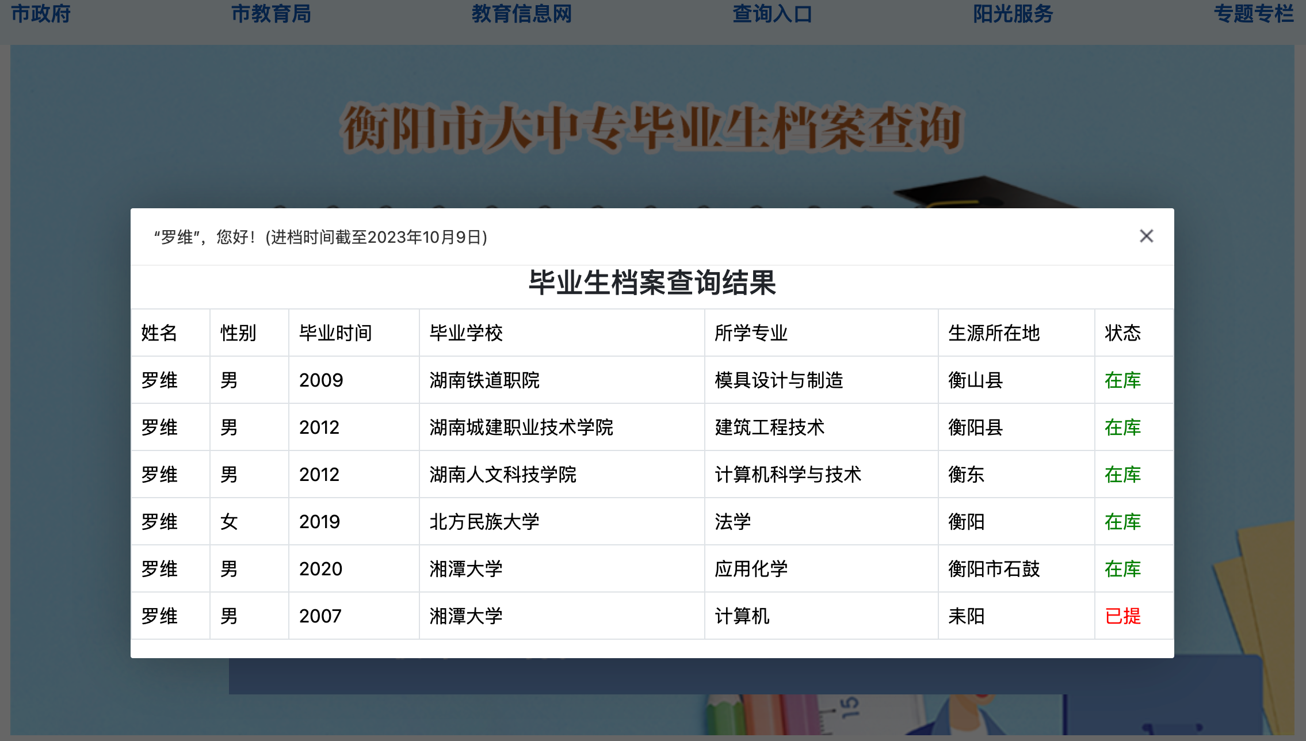
Task: Click the 毕业时间 column header
Action: (335, 333)
